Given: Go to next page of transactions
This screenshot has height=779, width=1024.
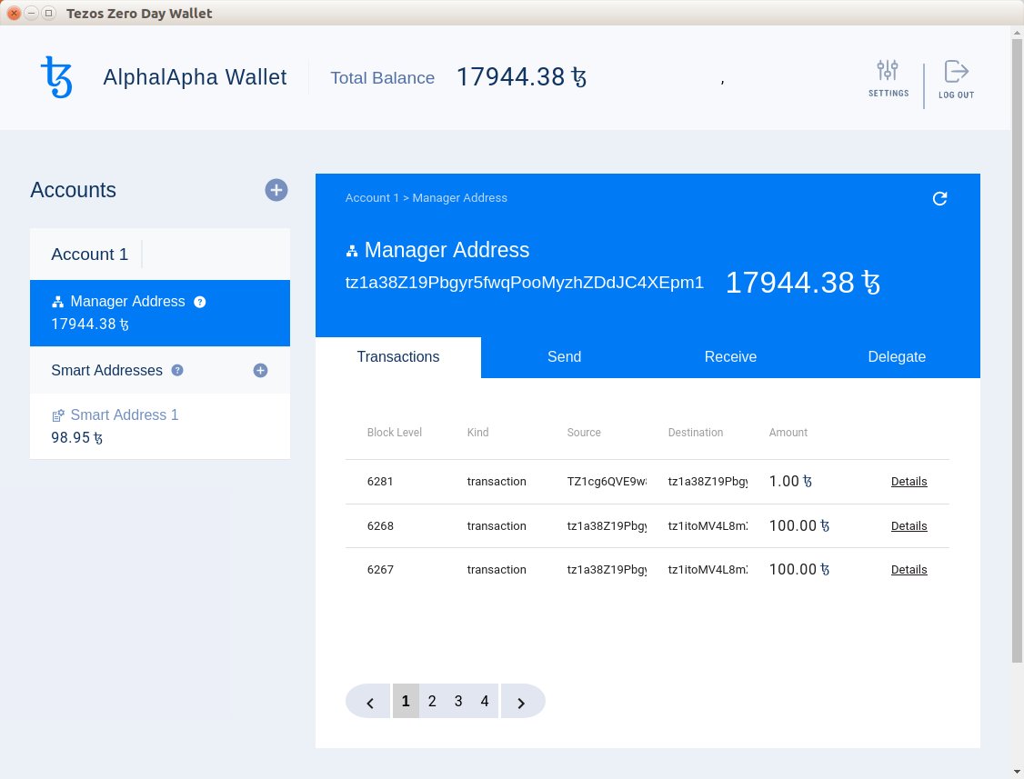Looking at the screenshot, I should click(x=522, y=702).
